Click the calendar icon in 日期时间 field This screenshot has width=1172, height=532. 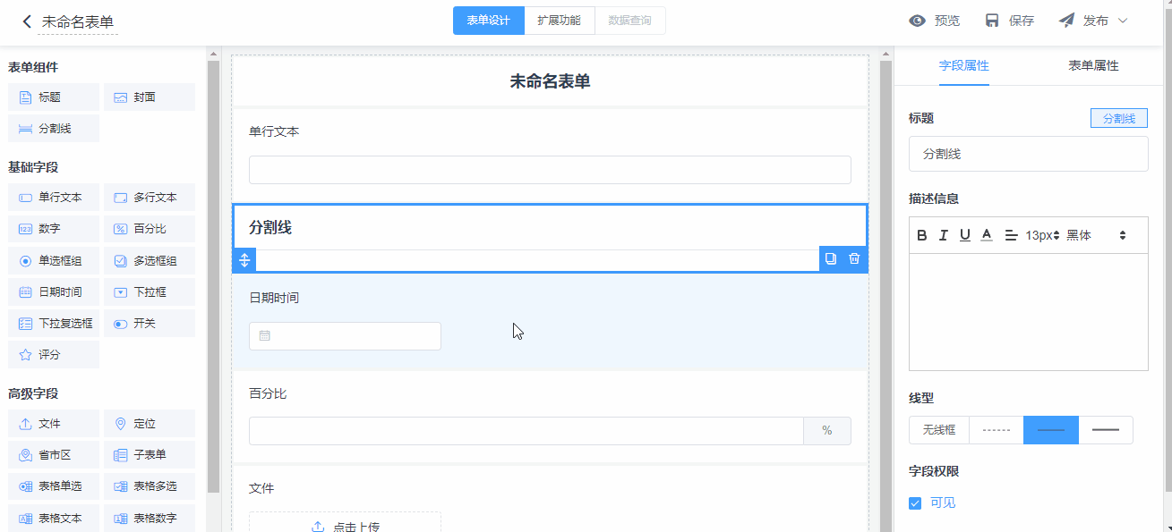(x=264, y=336)
